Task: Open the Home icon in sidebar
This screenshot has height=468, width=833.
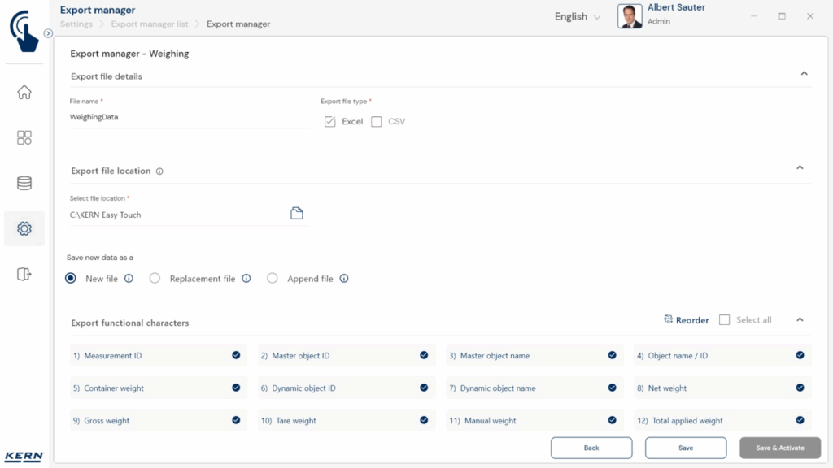Action: coord(24,93)
